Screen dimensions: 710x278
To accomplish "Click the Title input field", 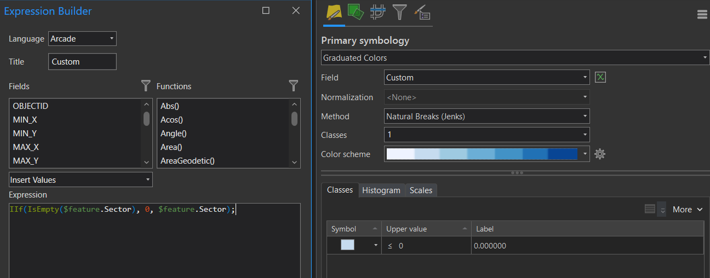I will coord(82,62).
